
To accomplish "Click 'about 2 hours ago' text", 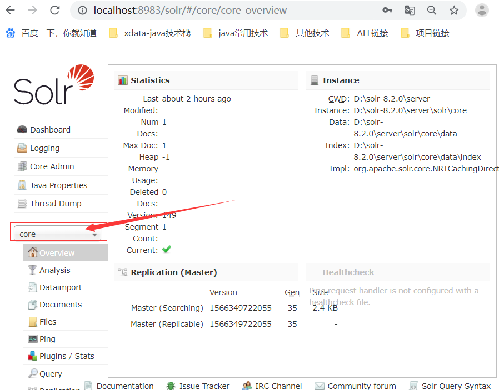I will 196,99.
